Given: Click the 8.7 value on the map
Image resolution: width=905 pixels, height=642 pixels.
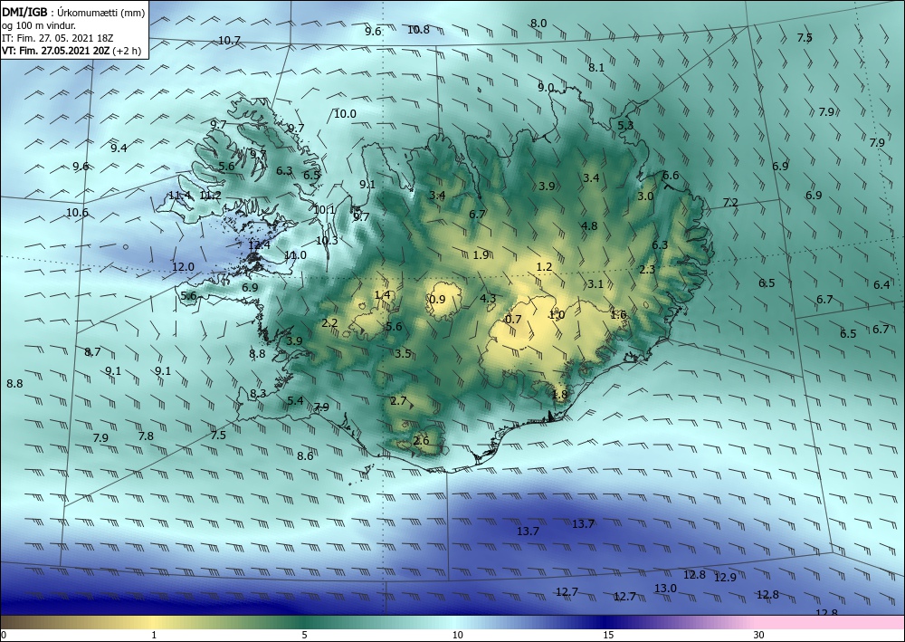Looking at the screenshot, I should pyautogui.click(x=92, y=351).
